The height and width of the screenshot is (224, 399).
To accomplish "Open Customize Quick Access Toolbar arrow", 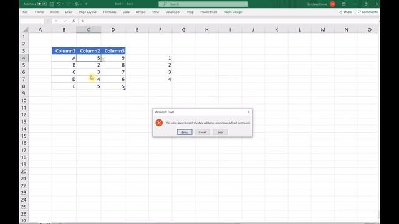I will pyautogui.click(x=87, y=4).
